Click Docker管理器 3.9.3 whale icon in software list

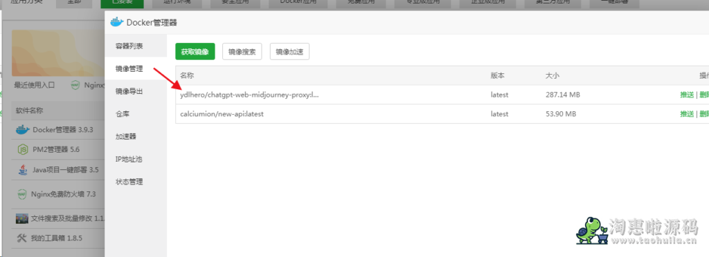pyautogui.click(x=23, y=130)
